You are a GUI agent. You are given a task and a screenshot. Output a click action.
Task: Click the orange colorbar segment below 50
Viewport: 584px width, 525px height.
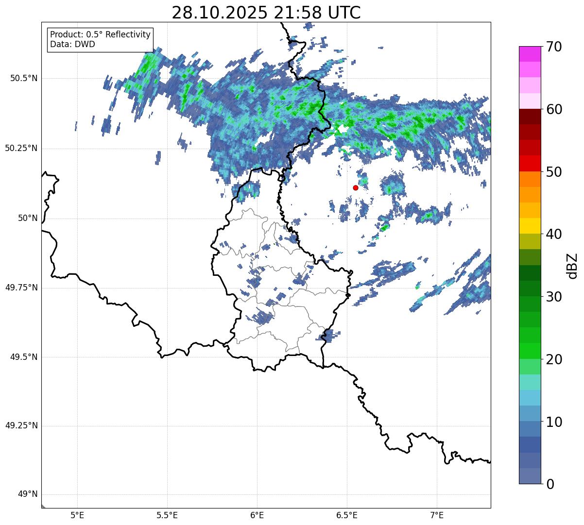tap(530, 179)
